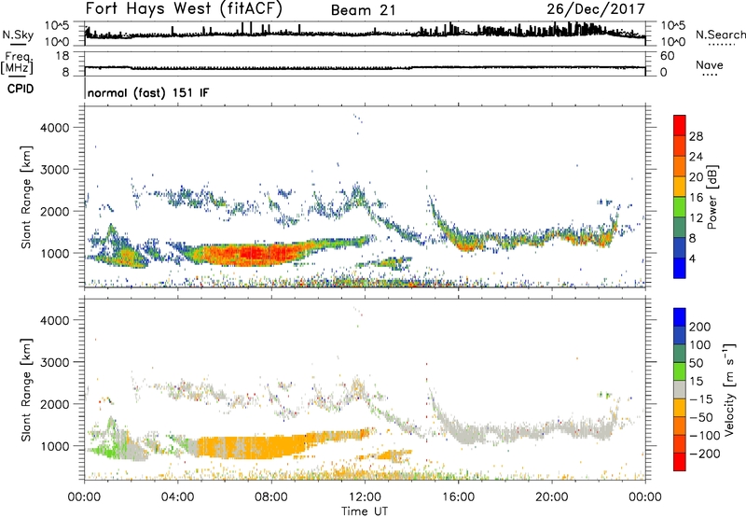Click the '4000' tick on power panel axis
The image size is (746, 517).
[x=55, y=128]
